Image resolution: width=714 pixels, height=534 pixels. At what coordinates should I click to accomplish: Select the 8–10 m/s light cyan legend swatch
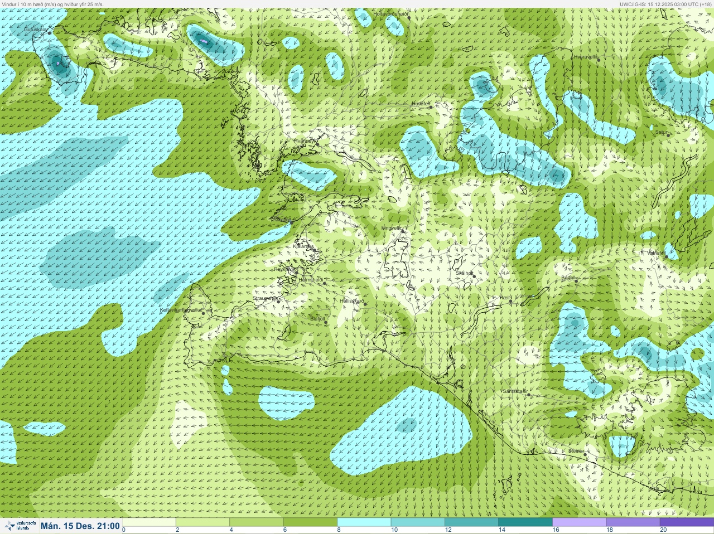point(364,522)
